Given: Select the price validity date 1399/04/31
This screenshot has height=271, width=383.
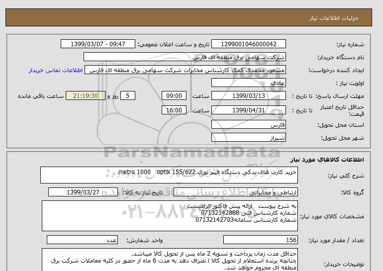Looking at the screenshot, I should coord(248,110).
